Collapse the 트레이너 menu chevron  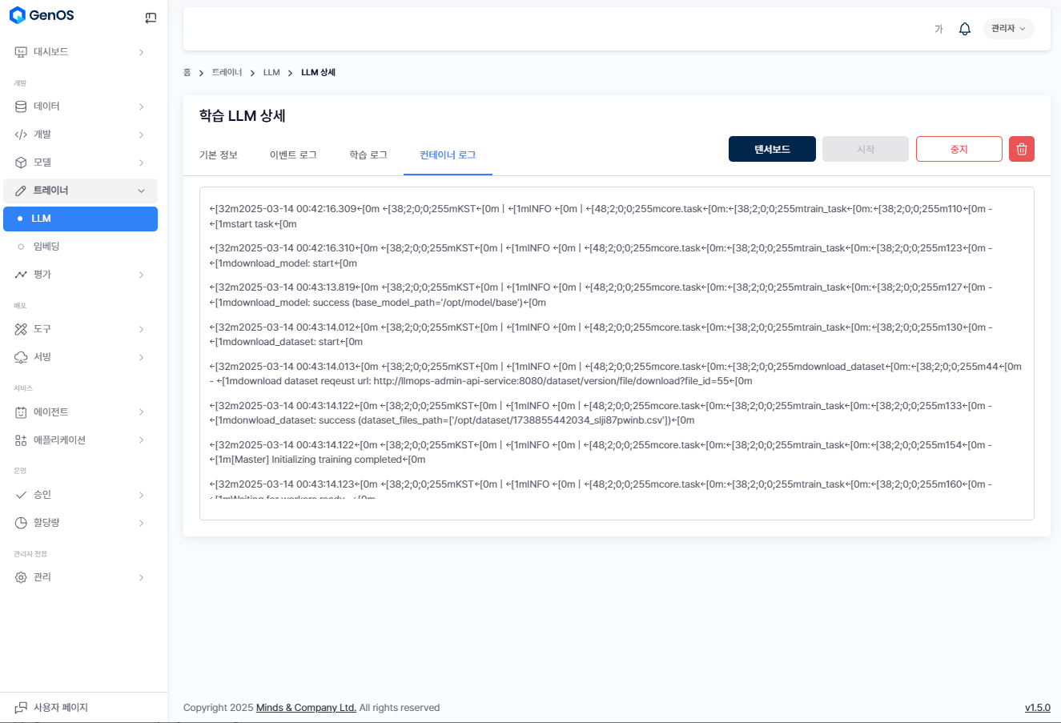click(142, 191)
